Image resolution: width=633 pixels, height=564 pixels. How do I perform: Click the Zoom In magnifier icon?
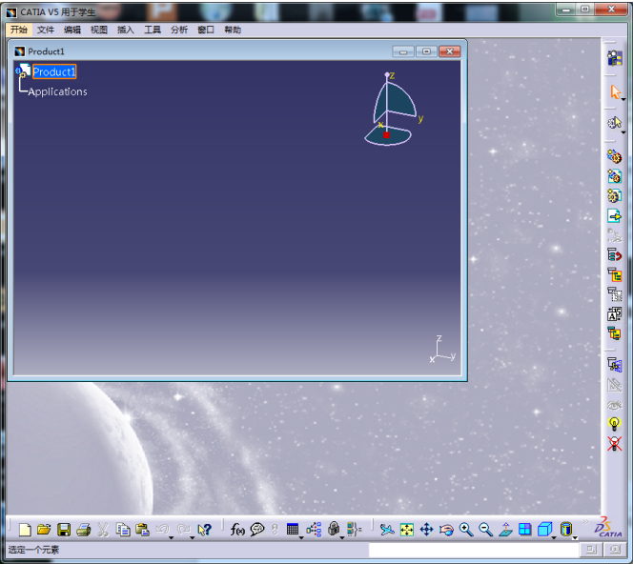[466, 530]
